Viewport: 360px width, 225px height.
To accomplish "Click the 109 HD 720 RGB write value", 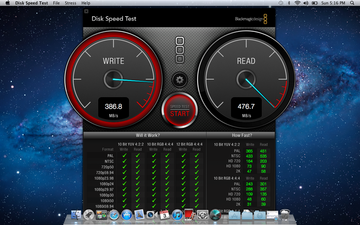I will 249,194.
